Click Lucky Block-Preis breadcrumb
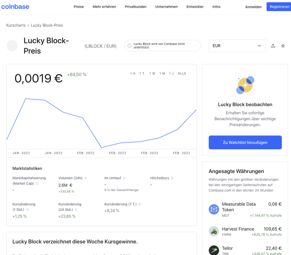291x255 pixels. [x=47, y=25]
